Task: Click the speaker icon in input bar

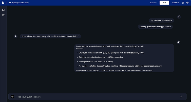Action: 12,97
